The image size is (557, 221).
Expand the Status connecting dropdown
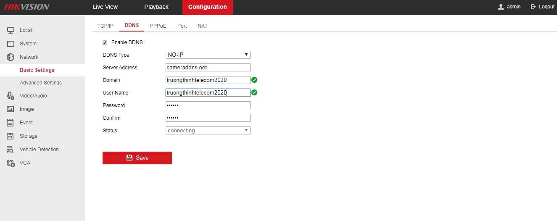coord(208,131)
